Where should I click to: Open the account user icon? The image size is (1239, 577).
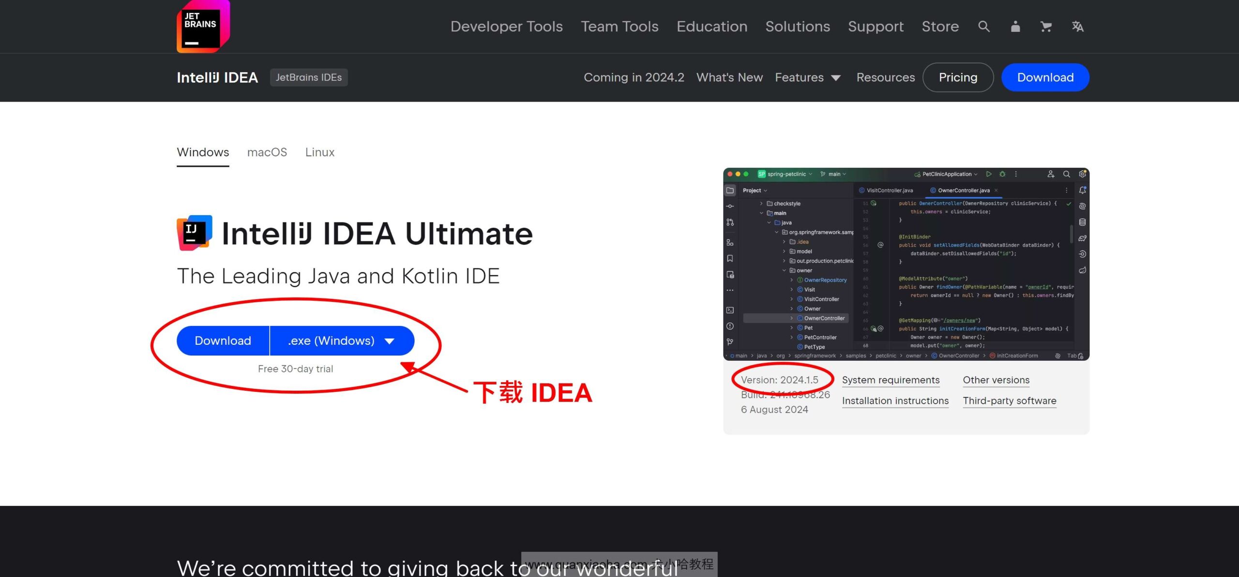click(1015, 26)
